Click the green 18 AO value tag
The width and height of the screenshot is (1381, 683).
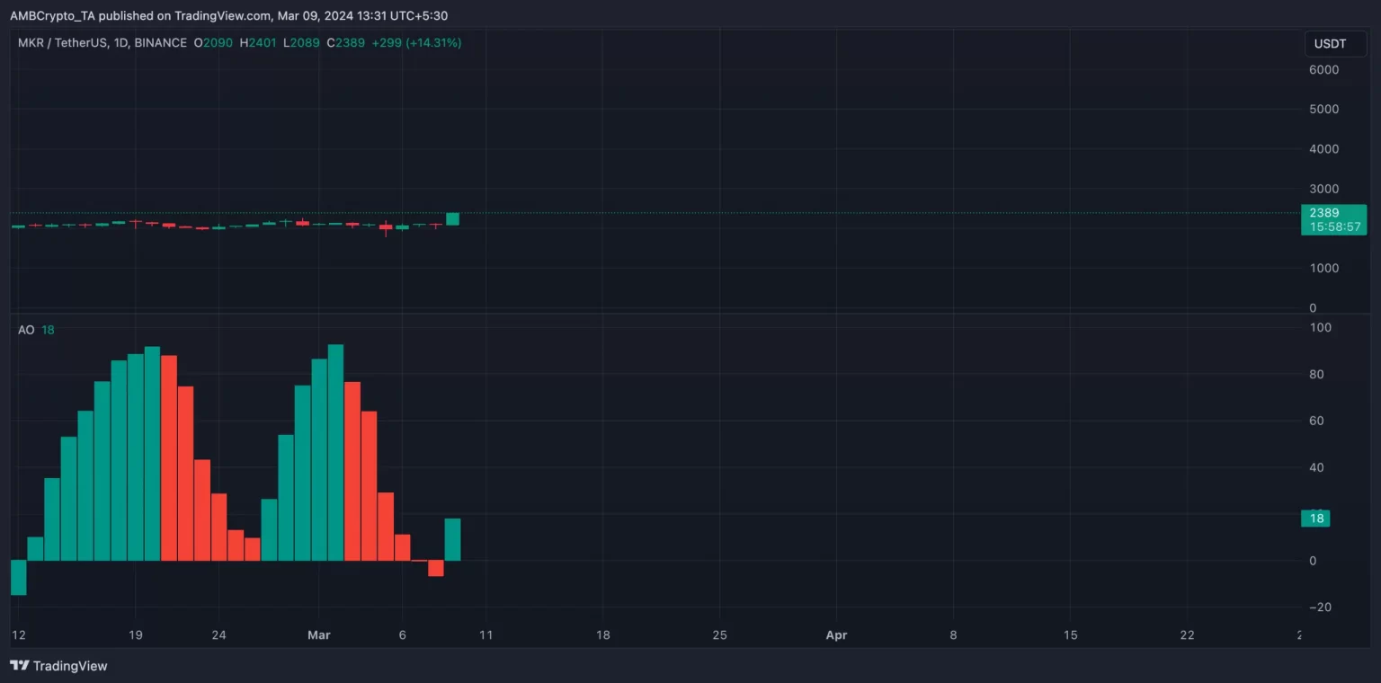1316,519
